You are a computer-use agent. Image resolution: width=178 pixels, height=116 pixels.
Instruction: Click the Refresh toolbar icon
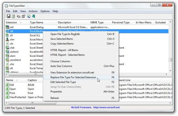pyautogui.click(x=13, y=16)
